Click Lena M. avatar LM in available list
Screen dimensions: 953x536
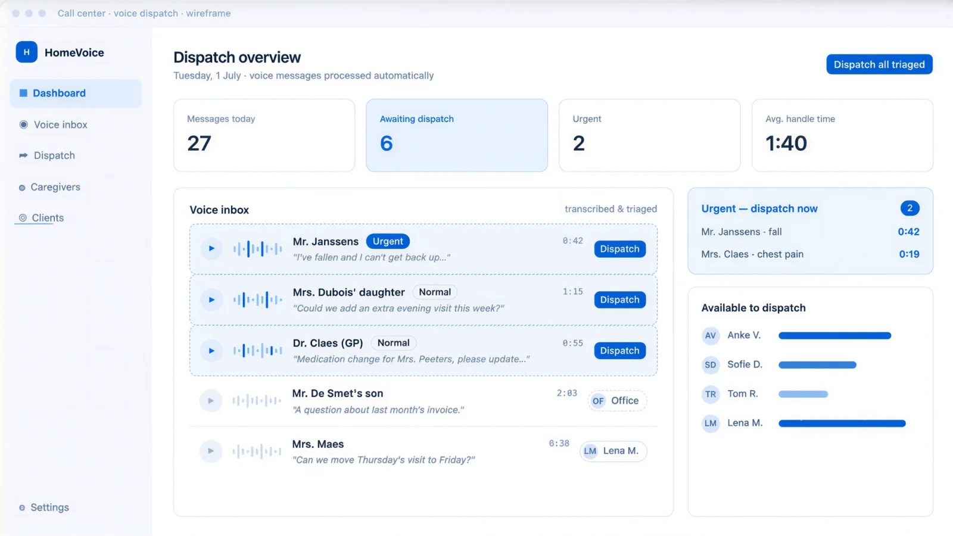pyautogui.click(x=711, y=423)
